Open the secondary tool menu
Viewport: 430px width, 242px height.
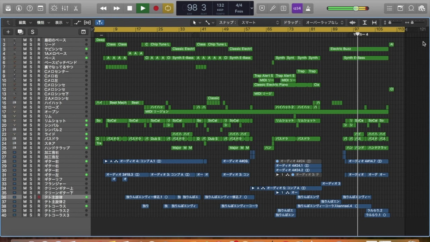tap(210, 22)
